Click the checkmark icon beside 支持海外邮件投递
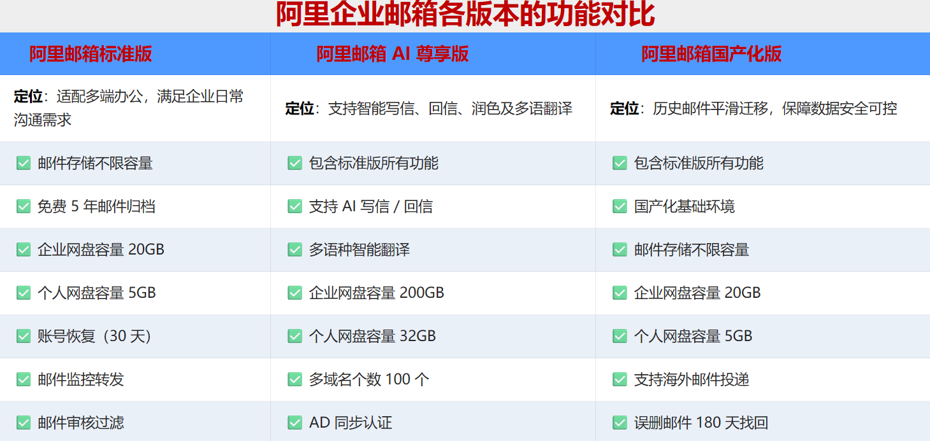Screen dimensions: 930x441 pyautogui.click(x=620, y=379)
